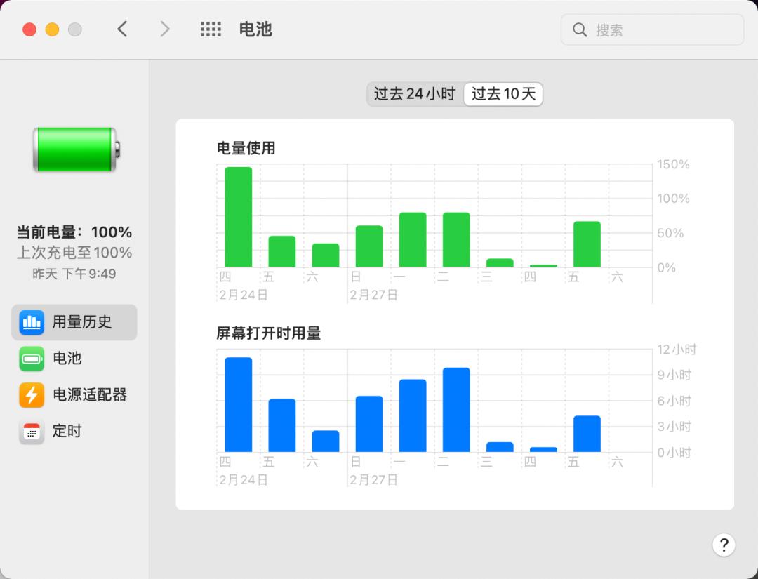The height and width of the screenshot is (579, 758).
Task: Switch to the 过去24小时 tab
Action: [414, 93]
